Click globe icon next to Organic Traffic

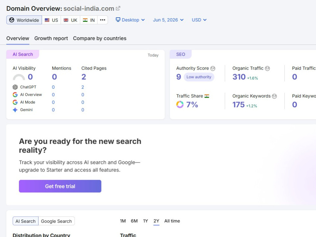click(267, 69)
